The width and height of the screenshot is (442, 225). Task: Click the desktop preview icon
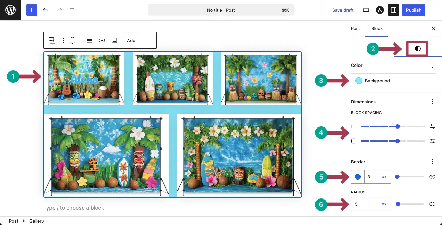(366, 10)
